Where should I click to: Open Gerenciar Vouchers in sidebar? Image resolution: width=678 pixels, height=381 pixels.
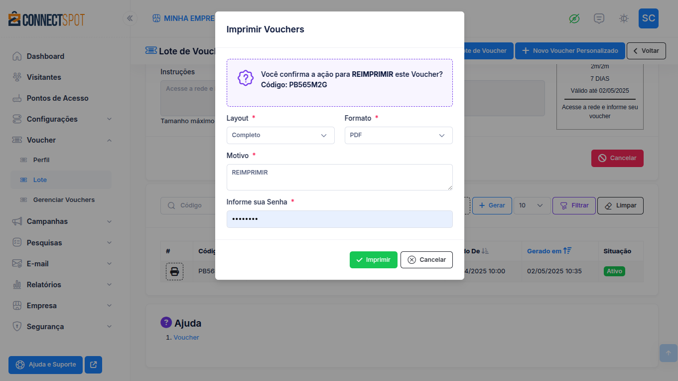click(64, 200)
